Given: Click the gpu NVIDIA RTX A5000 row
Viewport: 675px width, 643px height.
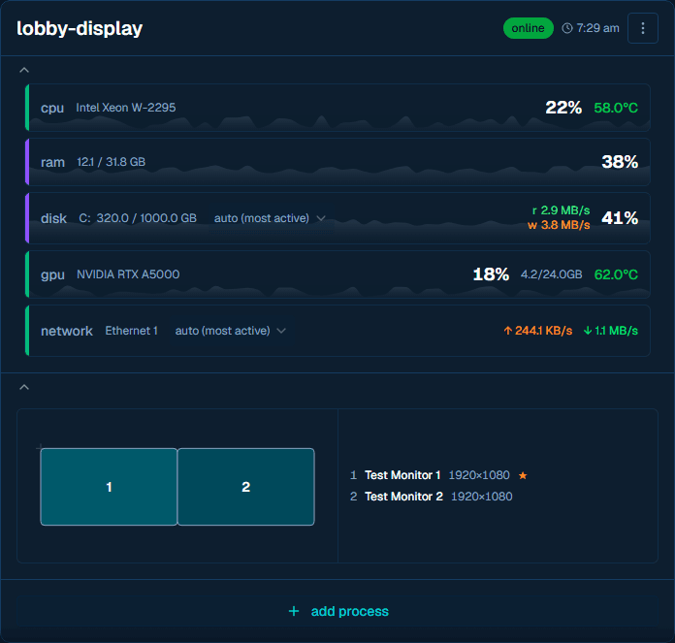Looking at the screenshot, I should pos(337,274).
